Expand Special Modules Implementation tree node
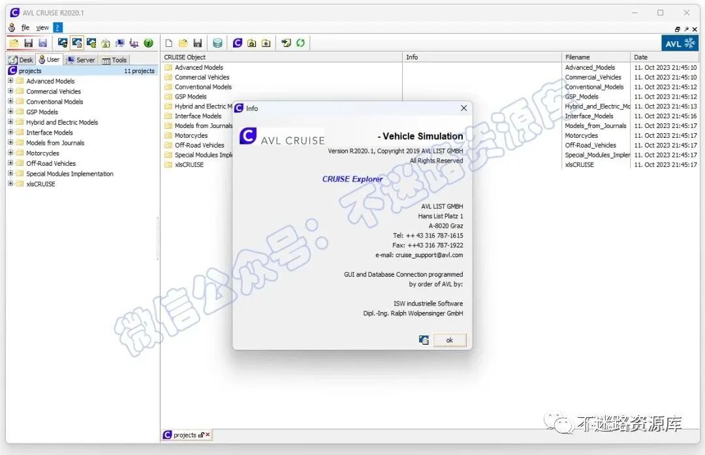The height and width of the screenshot is (455, 705). (10, 174)
